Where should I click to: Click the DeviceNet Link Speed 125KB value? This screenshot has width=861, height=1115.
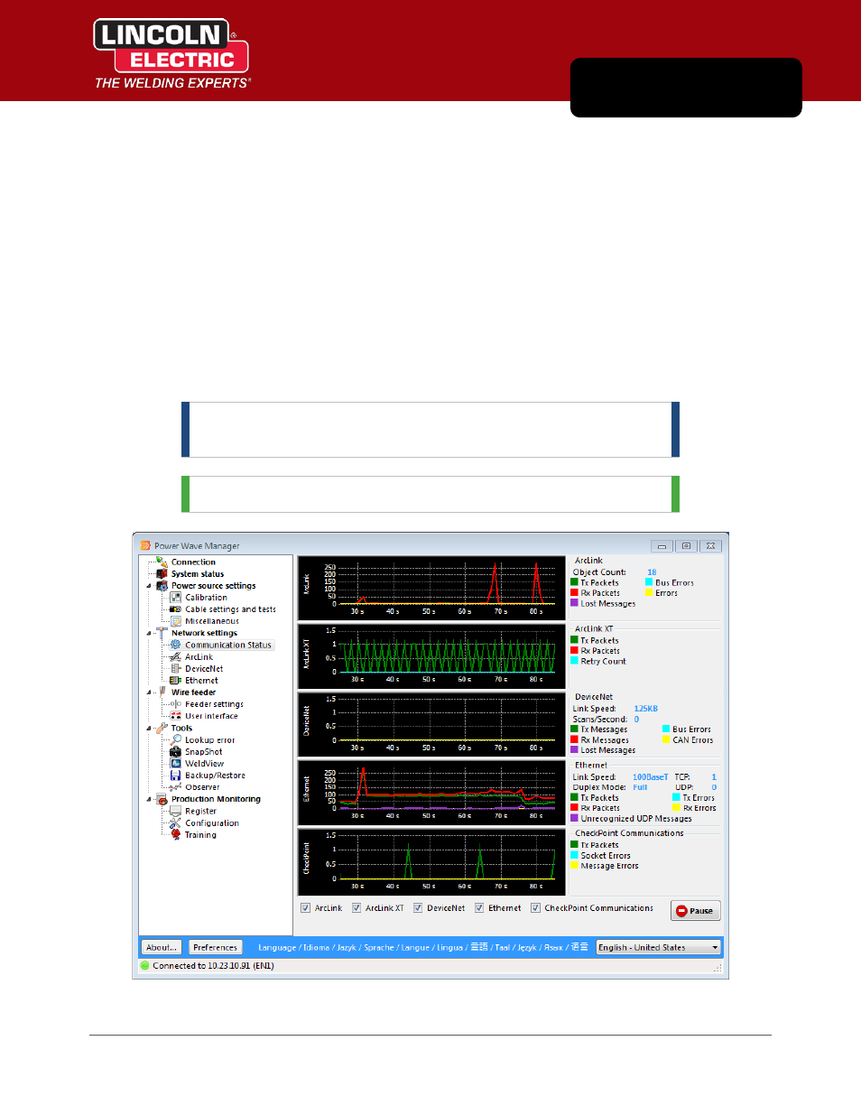(645, 709)
